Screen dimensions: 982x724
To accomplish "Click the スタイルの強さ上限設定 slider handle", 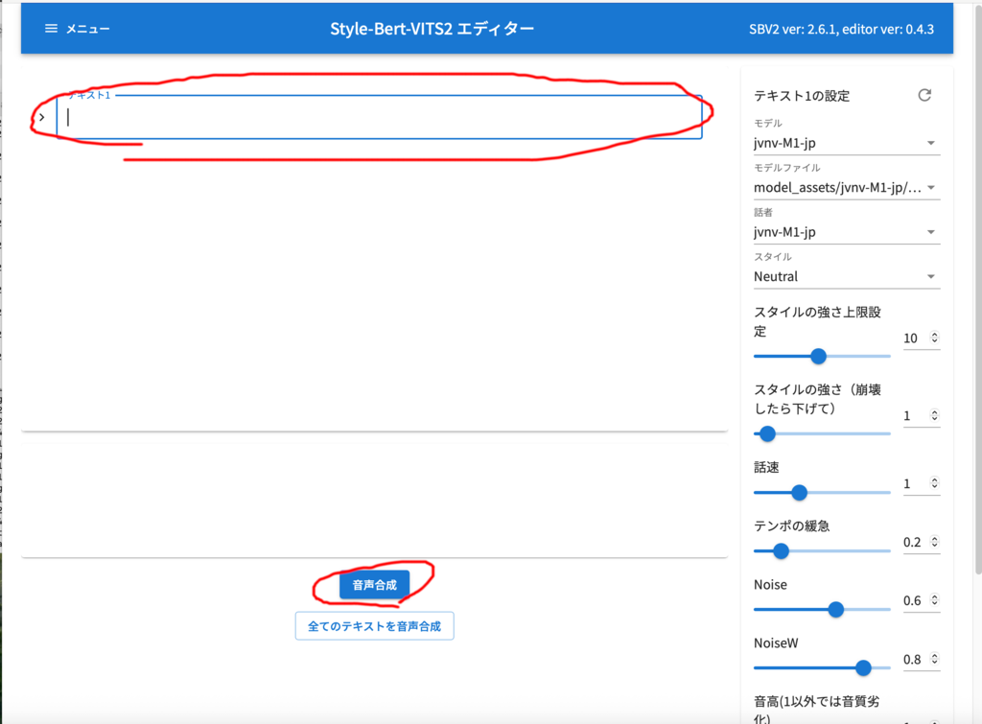I will (818, 357).
